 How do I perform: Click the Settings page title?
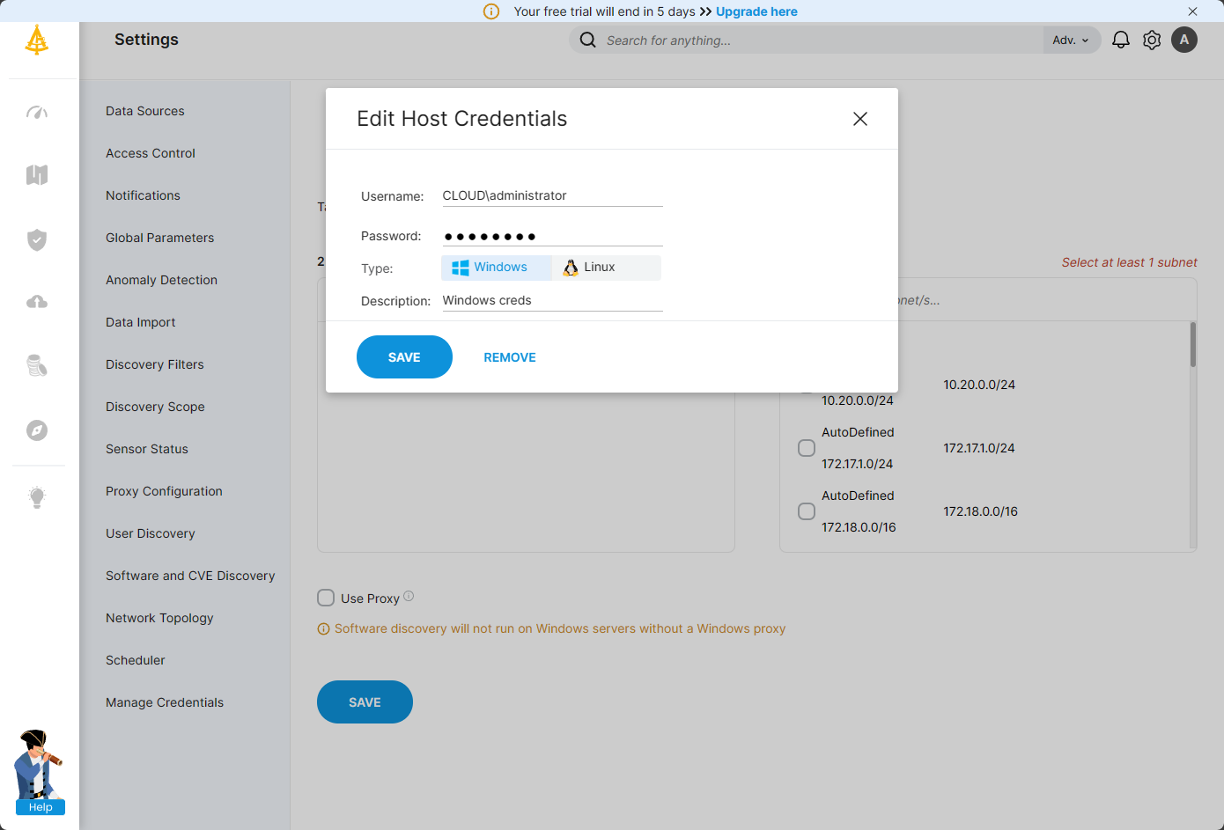[146, 40]
